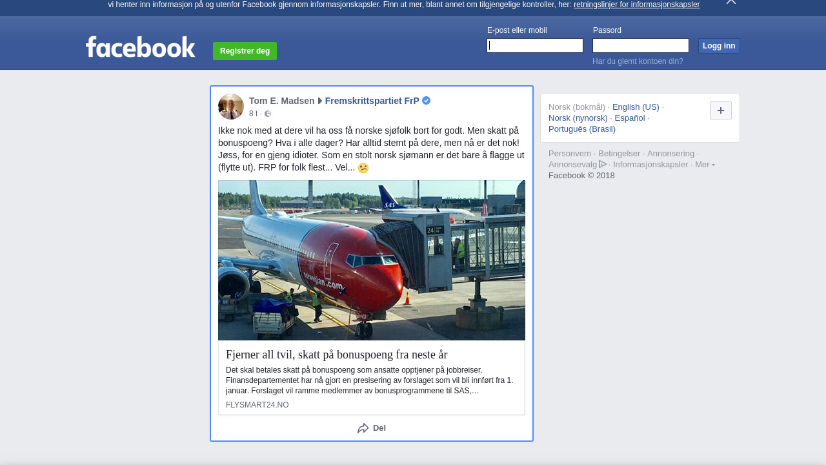
Task: Click the AdChoices triangle icon
Action: pyautogui.click(x=603, y=164)
